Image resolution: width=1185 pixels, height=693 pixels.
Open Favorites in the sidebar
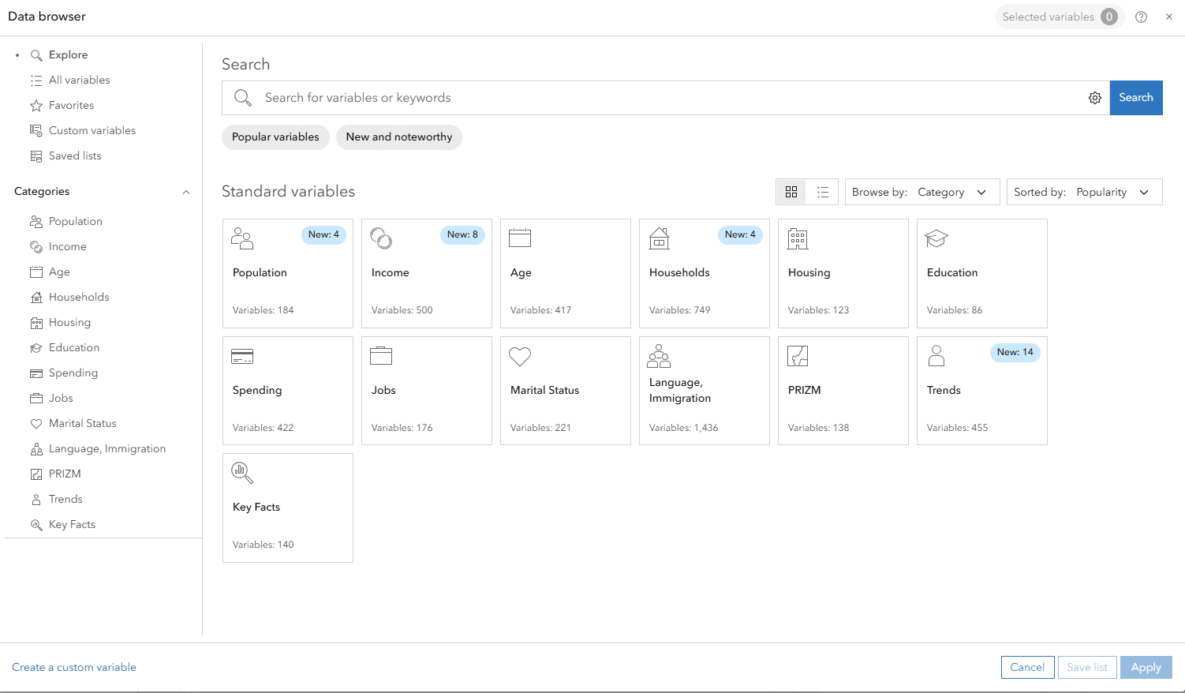coord(71,106)
